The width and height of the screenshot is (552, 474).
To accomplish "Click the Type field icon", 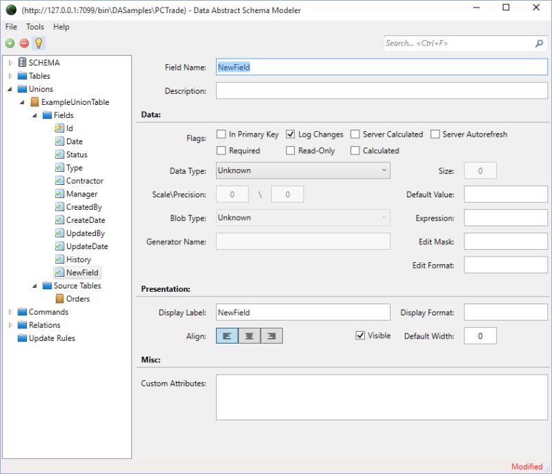I will pos(59,168).
